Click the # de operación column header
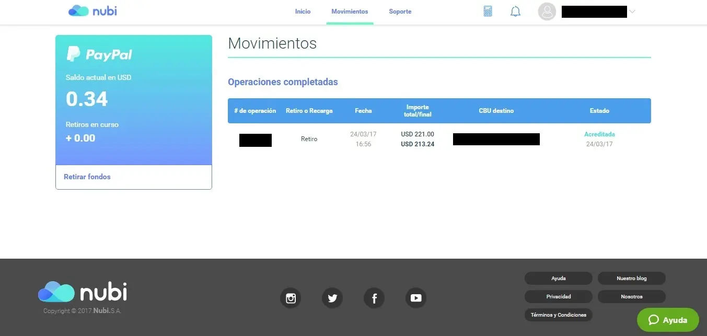 [255, 111]
